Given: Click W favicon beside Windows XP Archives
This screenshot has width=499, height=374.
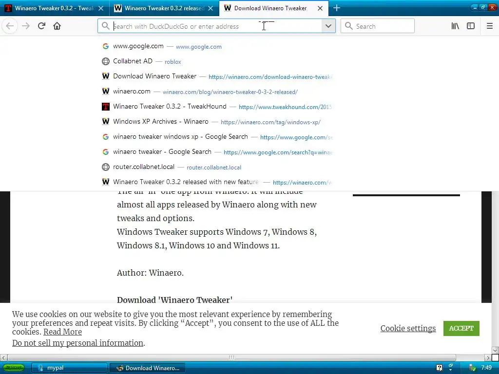Looking at the screenshot, I should click(106, 122).
